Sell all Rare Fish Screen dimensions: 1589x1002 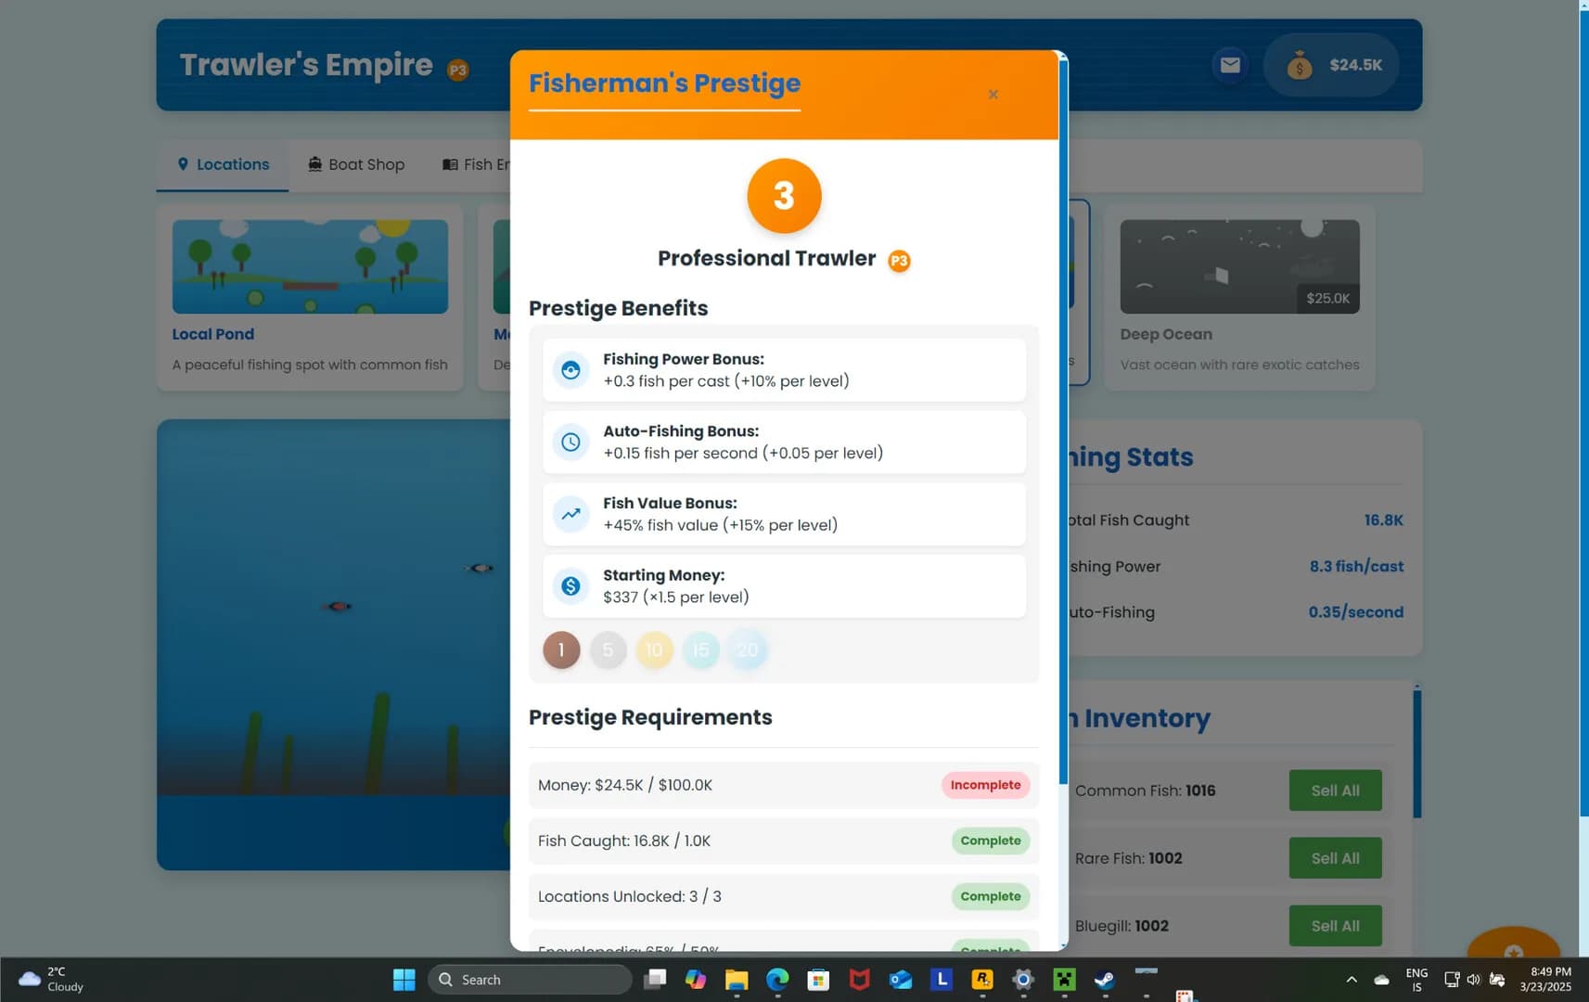coord(1335,858)
